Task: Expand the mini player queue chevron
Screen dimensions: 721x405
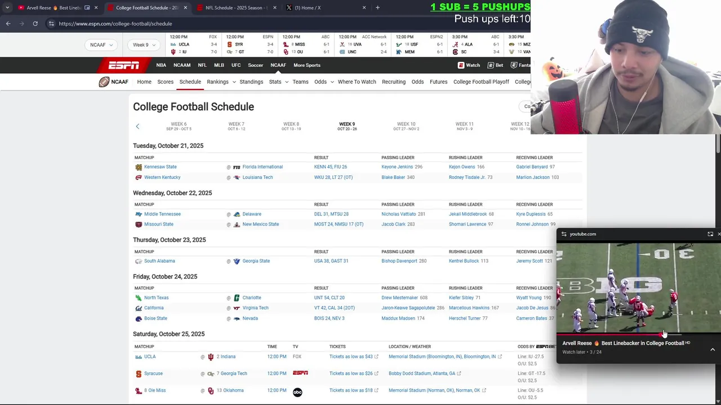Action: [x=713, y=349]
